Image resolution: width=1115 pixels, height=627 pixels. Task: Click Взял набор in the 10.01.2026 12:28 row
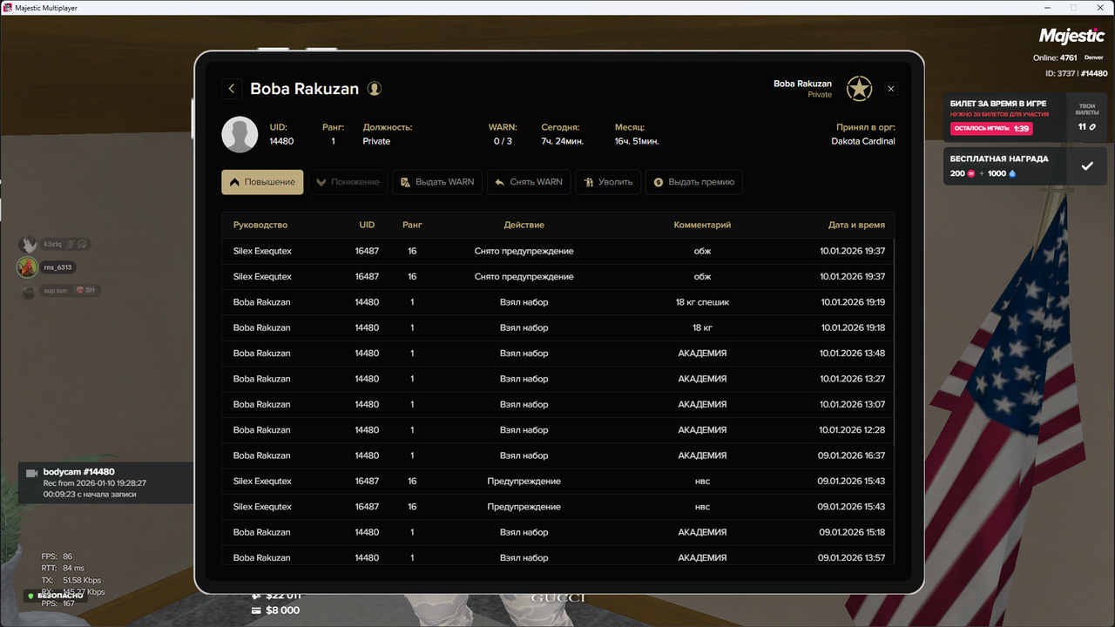click(x=524, y=429)
